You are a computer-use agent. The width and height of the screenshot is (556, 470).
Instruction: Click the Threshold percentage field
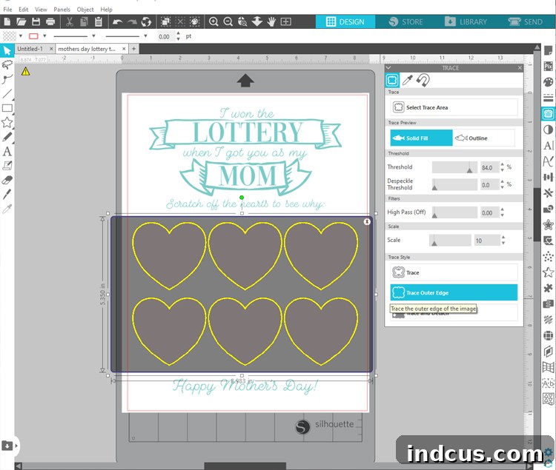tap(489, 167)
